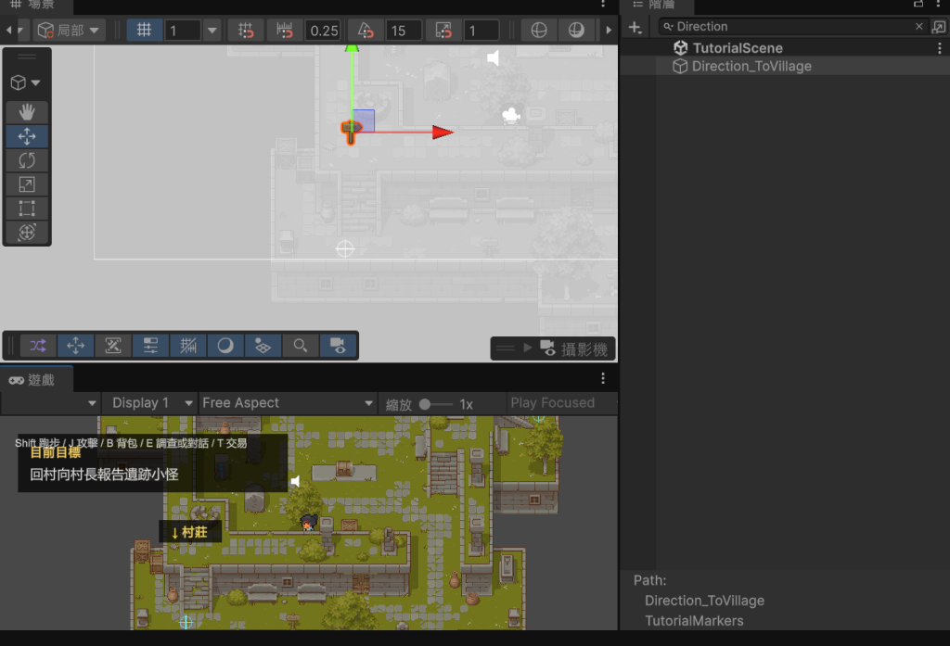
Task: Click the magnifier icon in the bottom overlay
Action: click(x=301, y=346)
